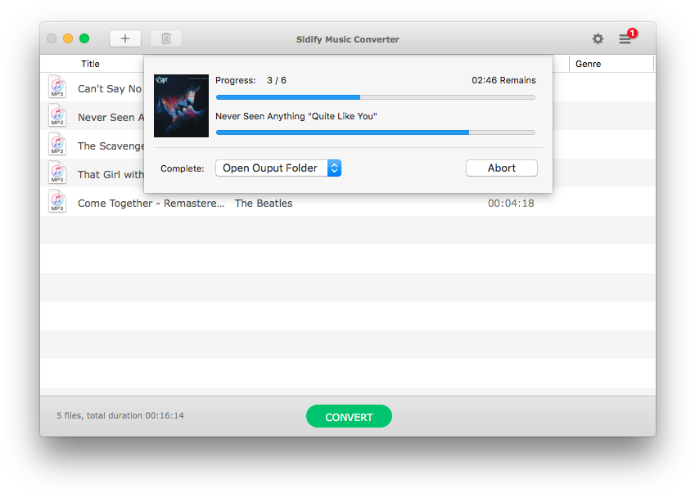The height and width of the screenshot is (497, 695).
Task: Click The Beatles artist cell
Action: coord(264,204)
